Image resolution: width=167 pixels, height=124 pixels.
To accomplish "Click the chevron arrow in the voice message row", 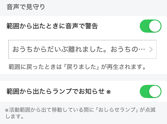I will pyautogui.click(x=151, y=49).
